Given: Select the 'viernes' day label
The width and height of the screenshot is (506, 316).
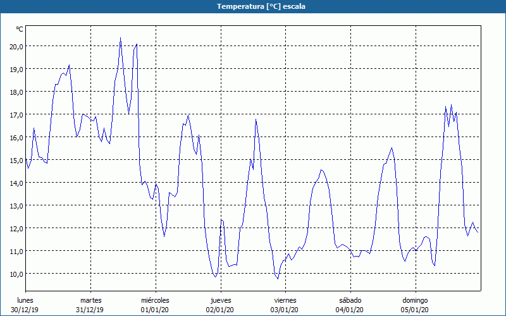Looking at the screenshot, I should pyautogui.click(x=285, y=300).
